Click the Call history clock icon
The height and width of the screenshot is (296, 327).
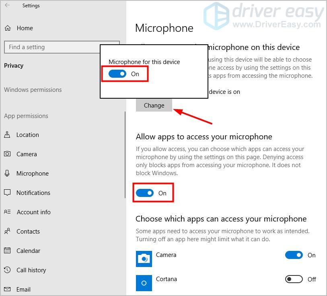click(x=7, y=270)
